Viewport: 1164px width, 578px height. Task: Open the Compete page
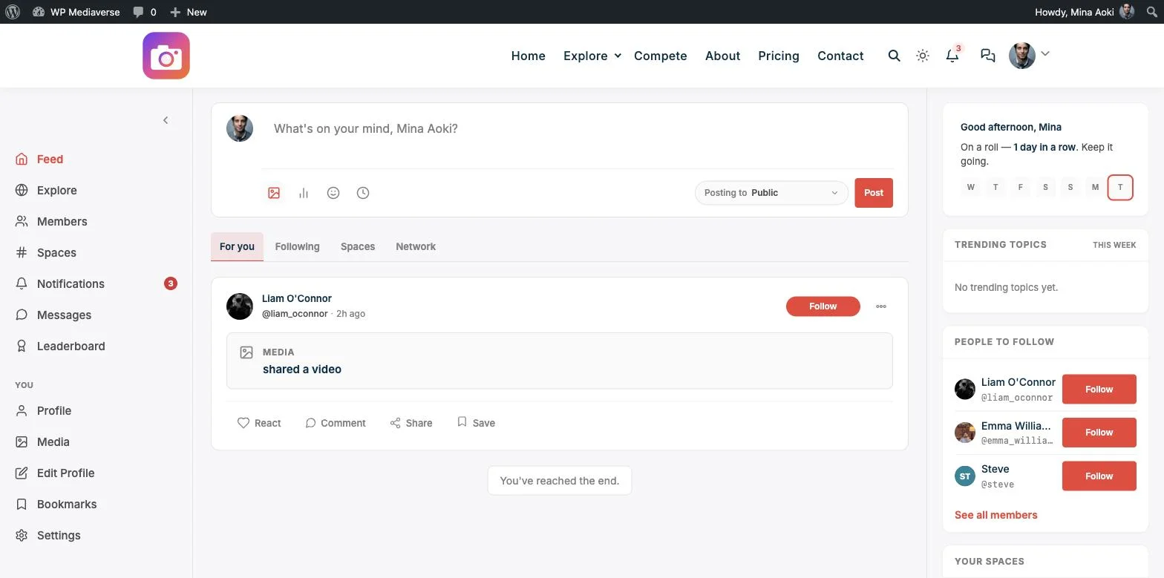(x=661, y=56)
